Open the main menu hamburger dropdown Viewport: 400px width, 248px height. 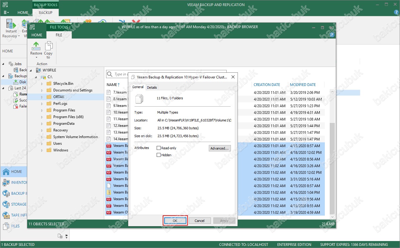[x=6, y=13]
